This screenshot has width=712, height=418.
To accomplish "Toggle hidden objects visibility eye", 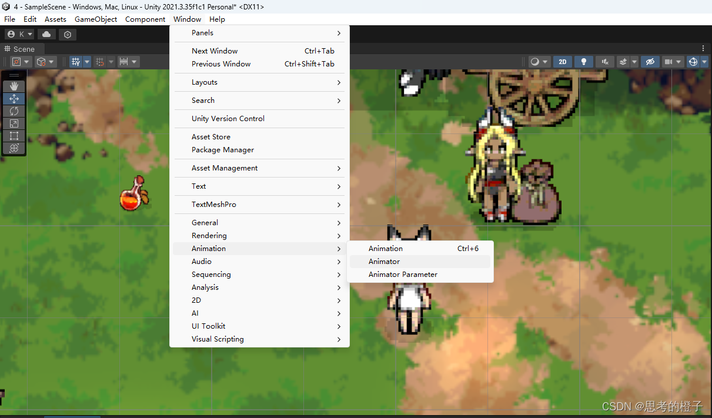I will click(x=650, y=62).
